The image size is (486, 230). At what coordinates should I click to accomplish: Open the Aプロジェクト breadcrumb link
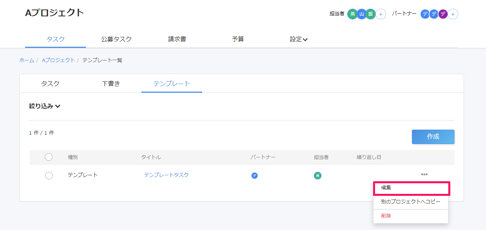58,60
